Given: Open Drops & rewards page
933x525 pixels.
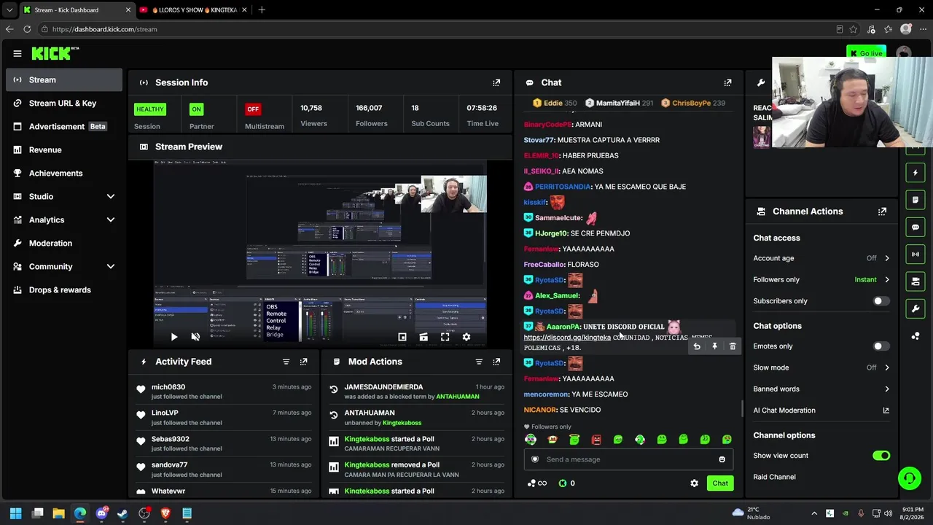Looking at the screenshot, I should (64, 289).
